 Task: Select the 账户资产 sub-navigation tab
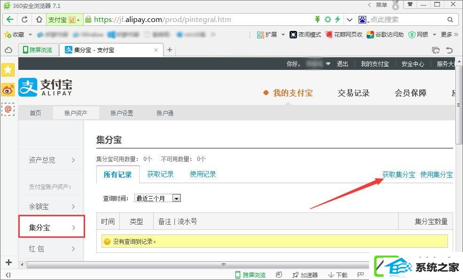[x=76, y=113]
